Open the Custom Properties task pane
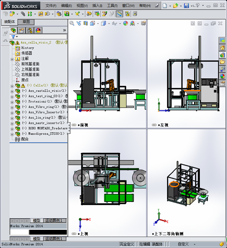 223,83
